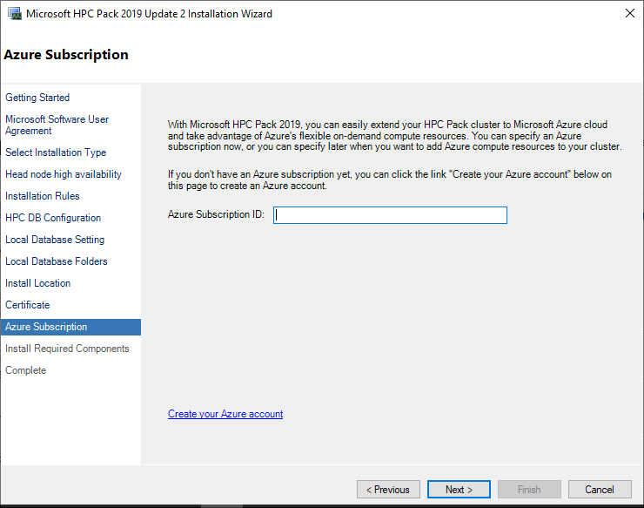Image resolution: width=644 pixels, height=508 pixels.
Task: Click the Azure Subscription ID label
Action: click(216, 214)
